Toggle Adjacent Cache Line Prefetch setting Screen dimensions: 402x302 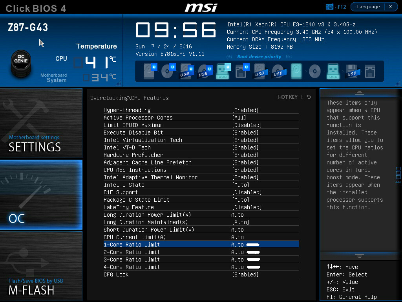pyautogui.click(x=201, y=162)
